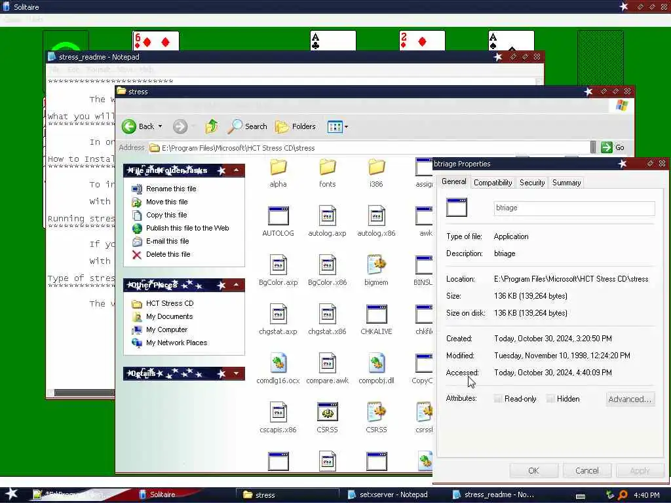Screen dimensions: 671x503
Task: Select the autolog.axp file
Action: (328, 221)
